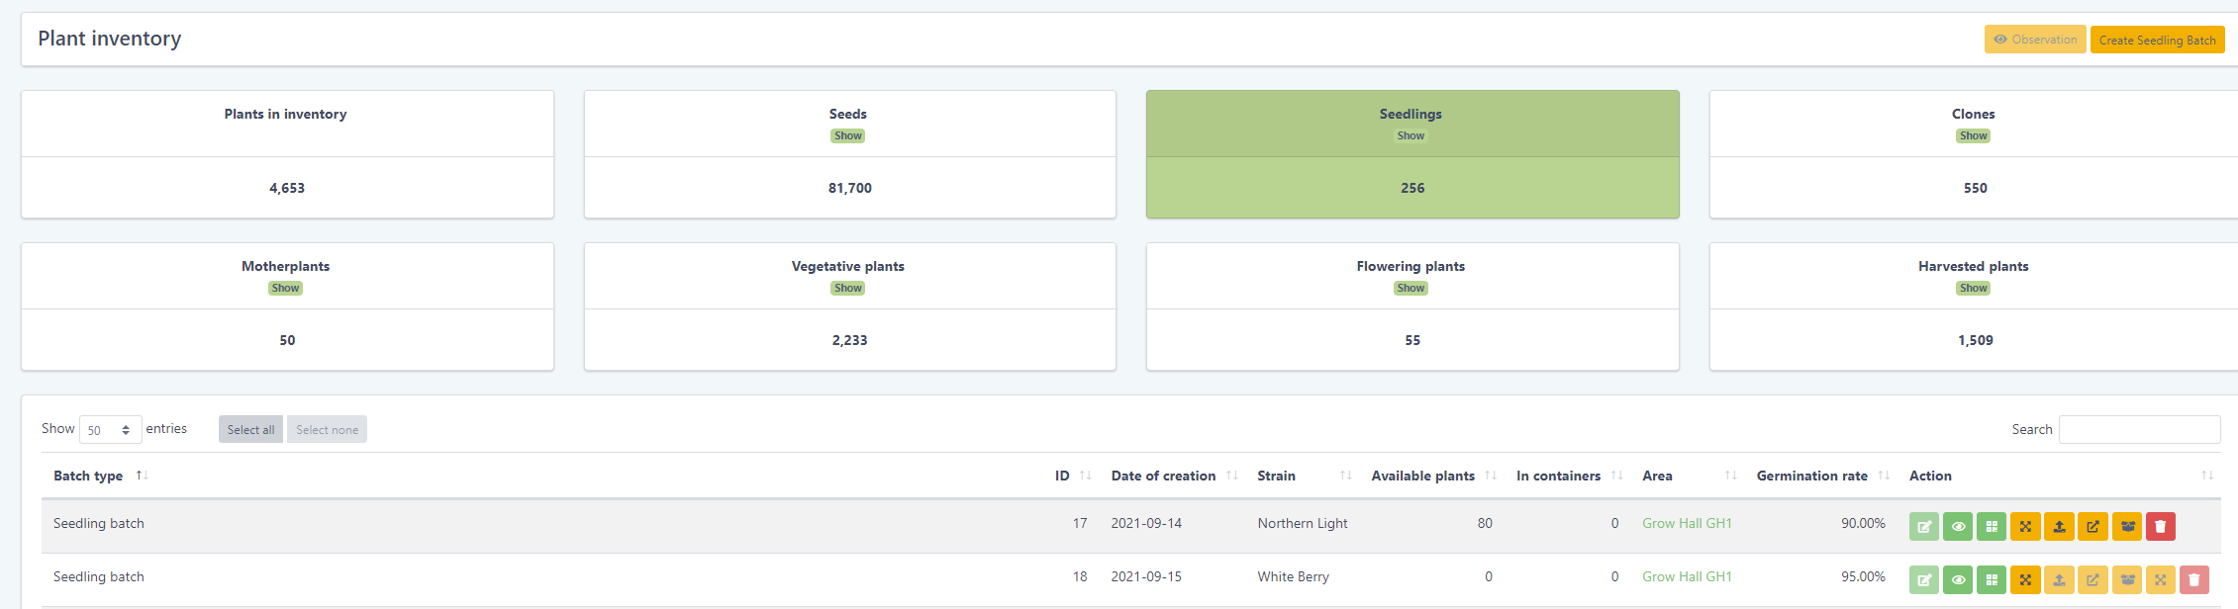Click into the table Search field
This screenshot has width=2238, height=609.
click(x=2138, y=430)
